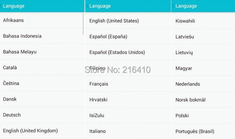The width and height of the screenshot is (235, 139).
Task: Pick Nederlands language
Action: coord(188,84)
